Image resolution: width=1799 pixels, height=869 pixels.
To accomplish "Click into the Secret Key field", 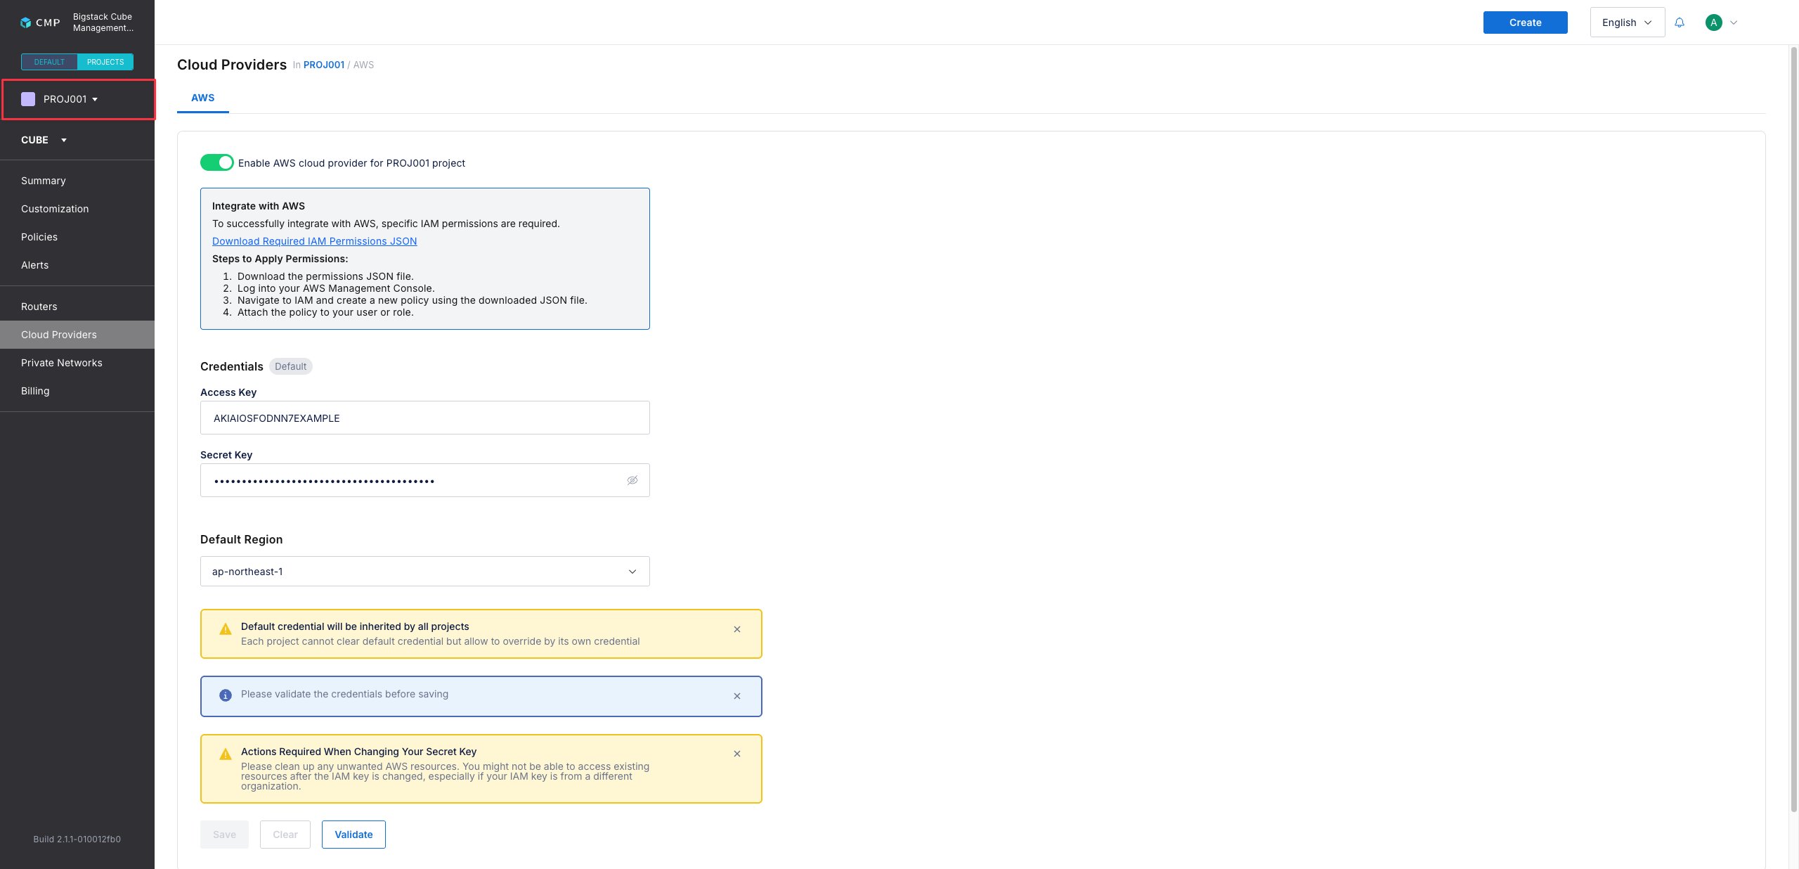I will (x=425, y=480).
